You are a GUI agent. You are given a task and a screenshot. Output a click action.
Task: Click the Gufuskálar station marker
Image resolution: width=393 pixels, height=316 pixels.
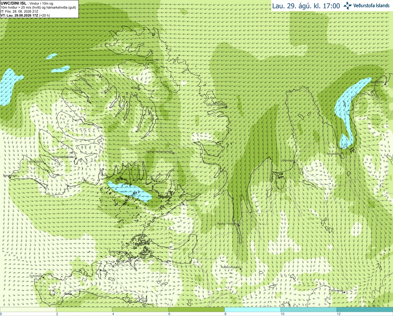click(43, 278)
